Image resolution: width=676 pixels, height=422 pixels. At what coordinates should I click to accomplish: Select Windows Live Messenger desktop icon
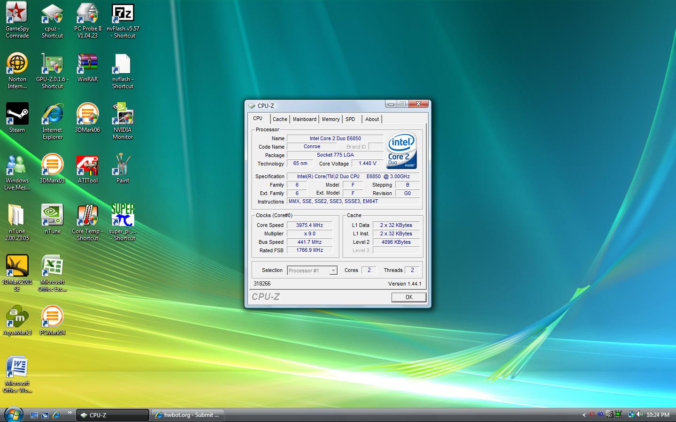coord(17,172)
